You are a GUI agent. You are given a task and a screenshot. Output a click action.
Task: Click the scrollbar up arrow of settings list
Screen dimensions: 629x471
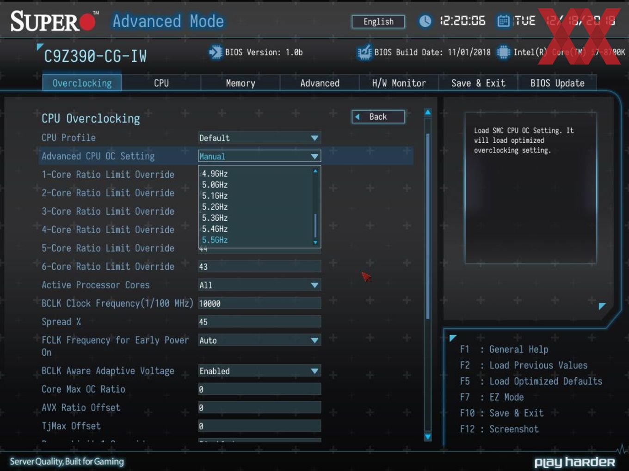point(428,112)
